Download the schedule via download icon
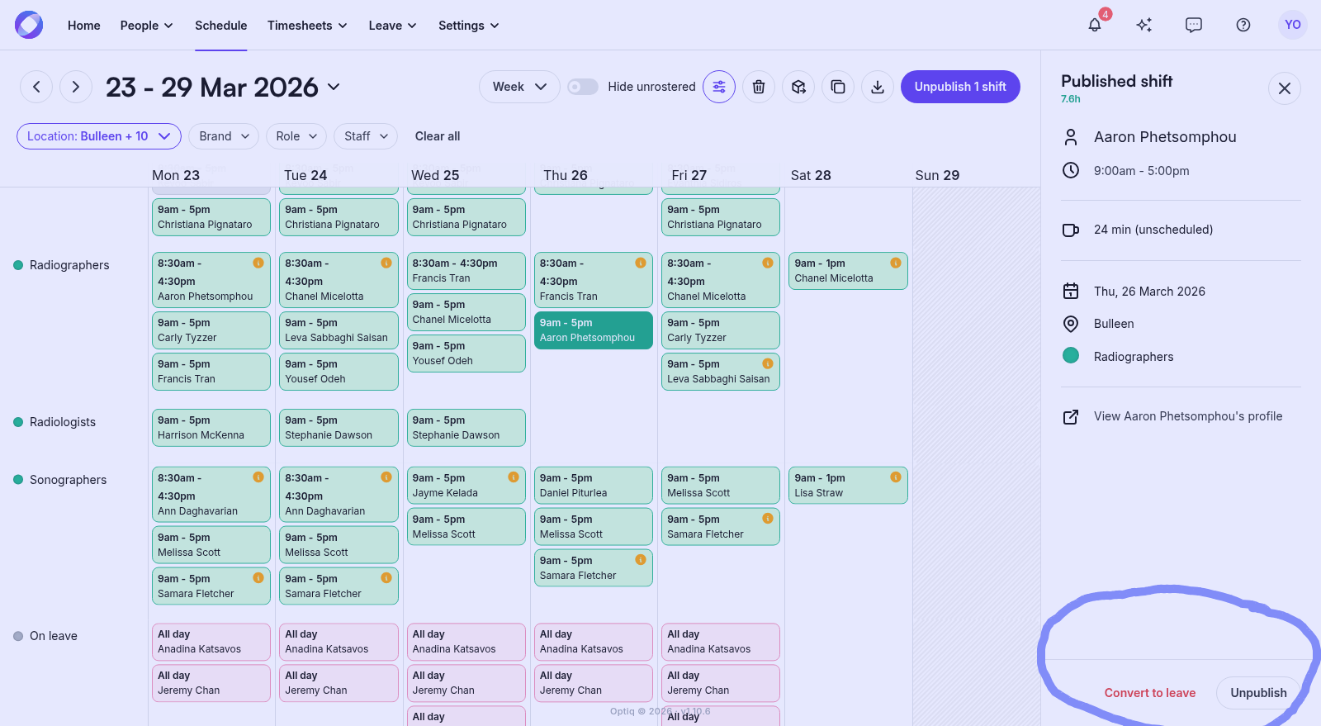The width and height of the screenshot is (1321, 726). (878, 87)
